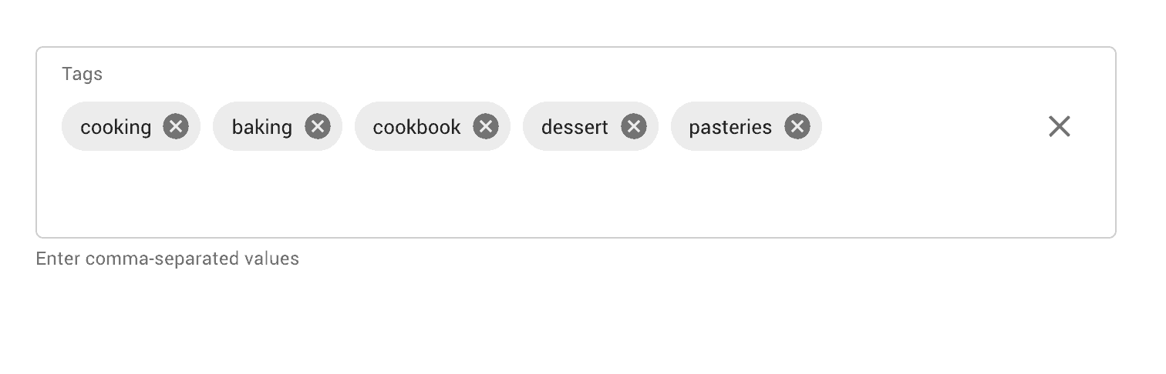Image resolution: width=1166 pixels, height=374 pixels.
Task: Focus the tags input left of clear button
Action: click(925, 127)
